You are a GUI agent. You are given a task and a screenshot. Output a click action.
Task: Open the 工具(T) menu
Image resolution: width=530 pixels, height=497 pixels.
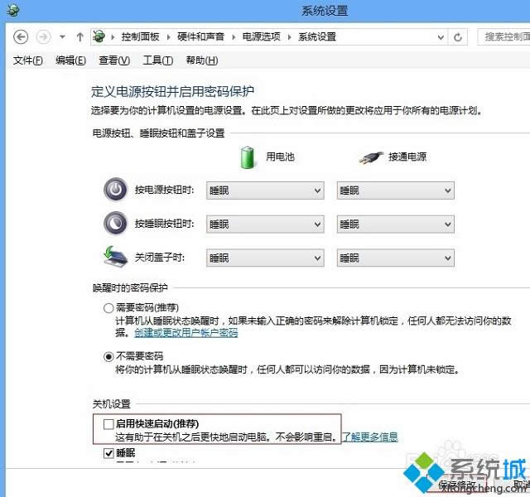[x=158, y=60]
